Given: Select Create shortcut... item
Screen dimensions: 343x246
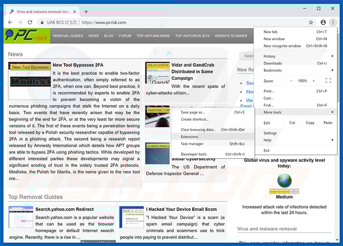Looking at the screenshot, I should click(213, 119).
